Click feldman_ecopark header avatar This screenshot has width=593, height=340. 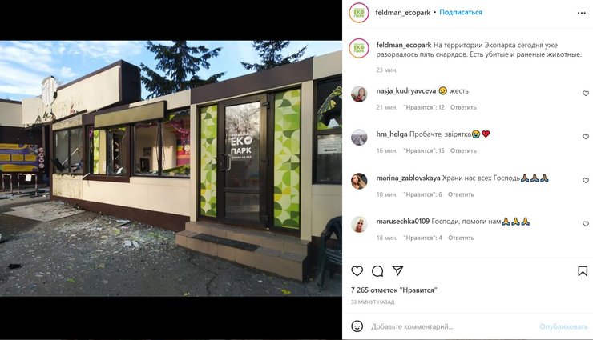coord(359,13)
